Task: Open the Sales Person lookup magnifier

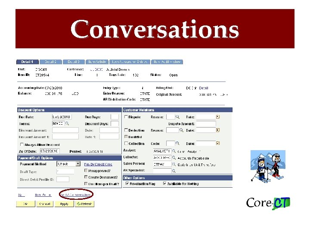Action: (174, 164)
